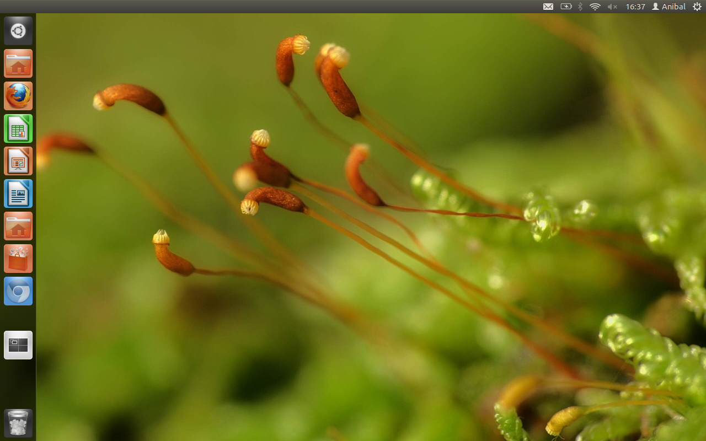
Task: Launch Firefox web browser
Action: point(18,96)
